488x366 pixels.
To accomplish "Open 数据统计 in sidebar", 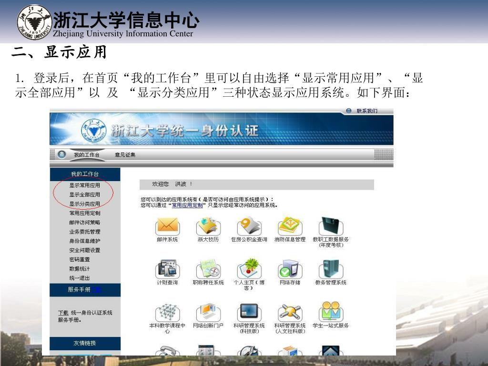I will 80,269.
